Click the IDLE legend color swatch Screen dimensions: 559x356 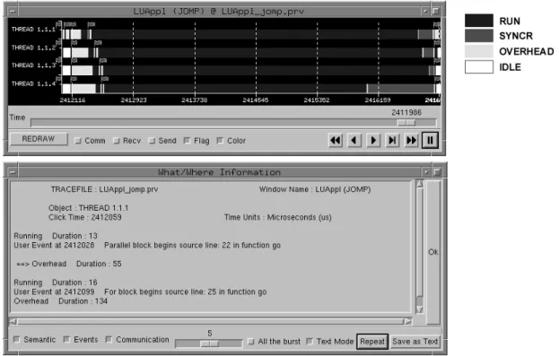point(479,66)
